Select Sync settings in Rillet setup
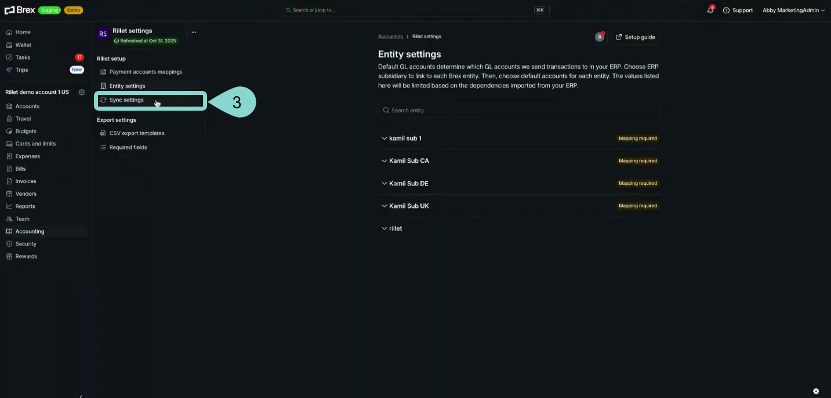Image resolution: width=831 pixels, height=398 pixels. coord(126,100)
